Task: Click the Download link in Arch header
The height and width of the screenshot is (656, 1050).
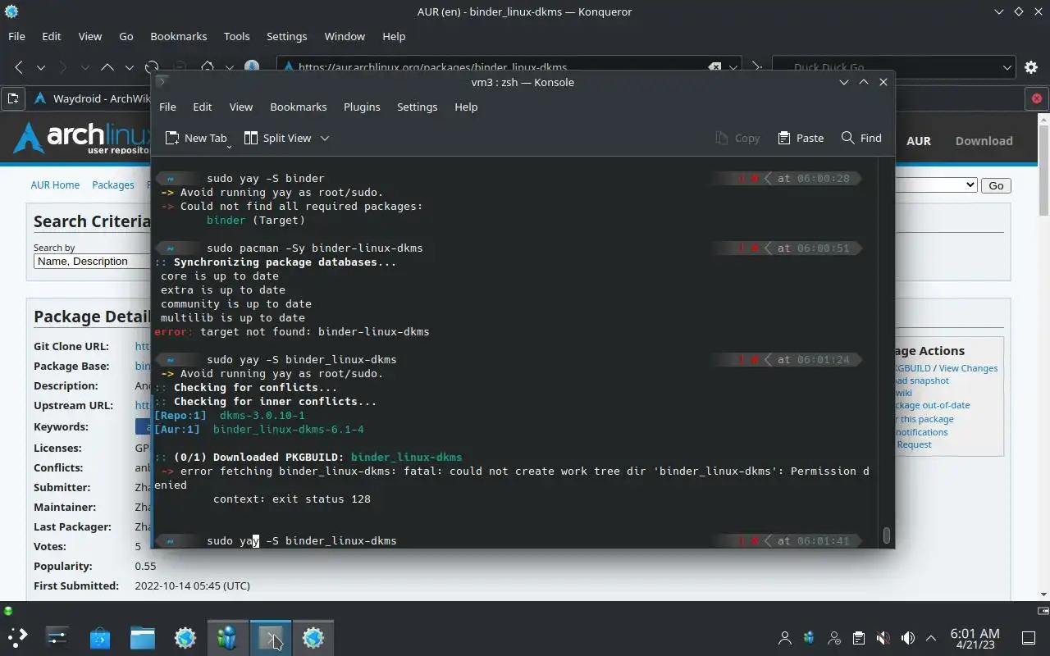Action: pyautogui.click(x=984, y=140)
